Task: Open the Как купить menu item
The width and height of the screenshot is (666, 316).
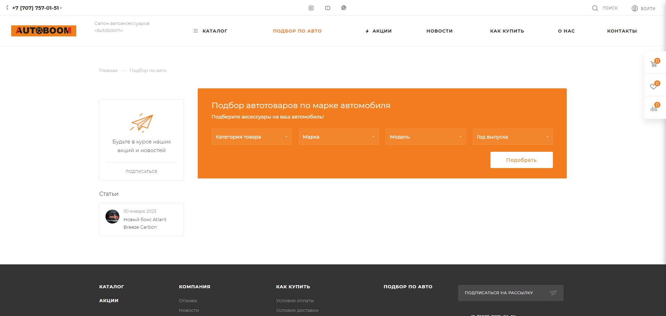Action: coord(507,31)
